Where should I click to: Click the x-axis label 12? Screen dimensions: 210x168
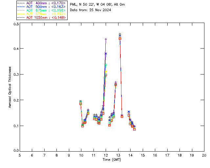pos(106,155)
